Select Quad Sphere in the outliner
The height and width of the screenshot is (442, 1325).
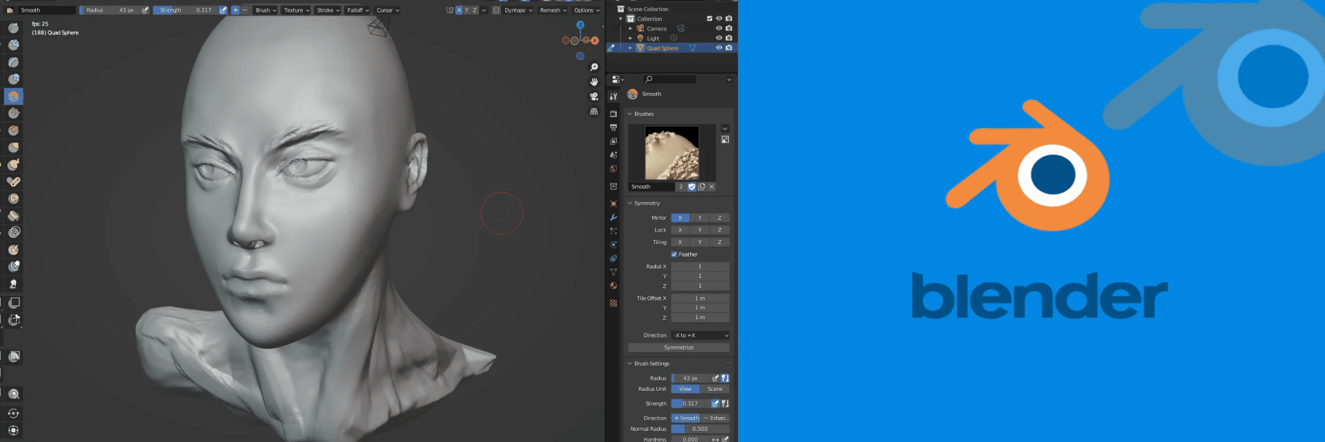[x=662, y=48]
